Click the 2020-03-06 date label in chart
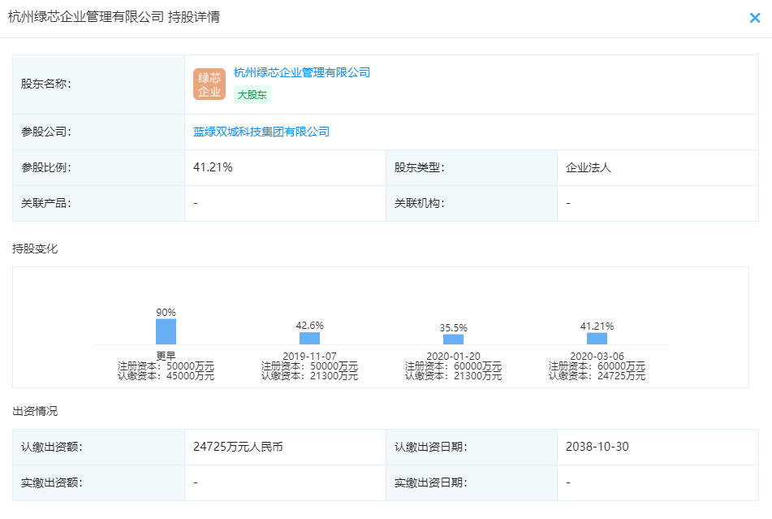The width and height of the screenshot is (772, 519). pyautogui.click(x=597, y=356)
